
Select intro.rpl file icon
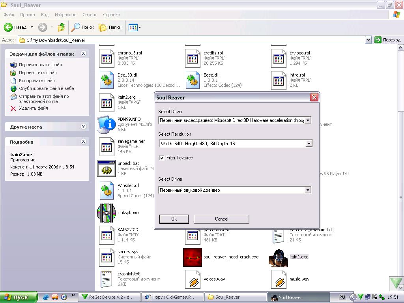(279, 80)
